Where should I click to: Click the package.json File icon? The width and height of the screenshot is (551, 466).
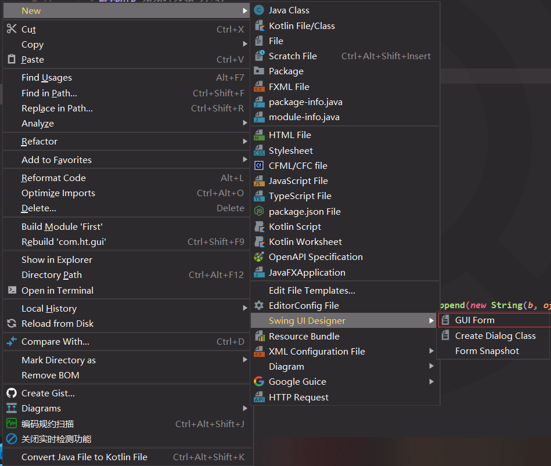tap(259, 211)
